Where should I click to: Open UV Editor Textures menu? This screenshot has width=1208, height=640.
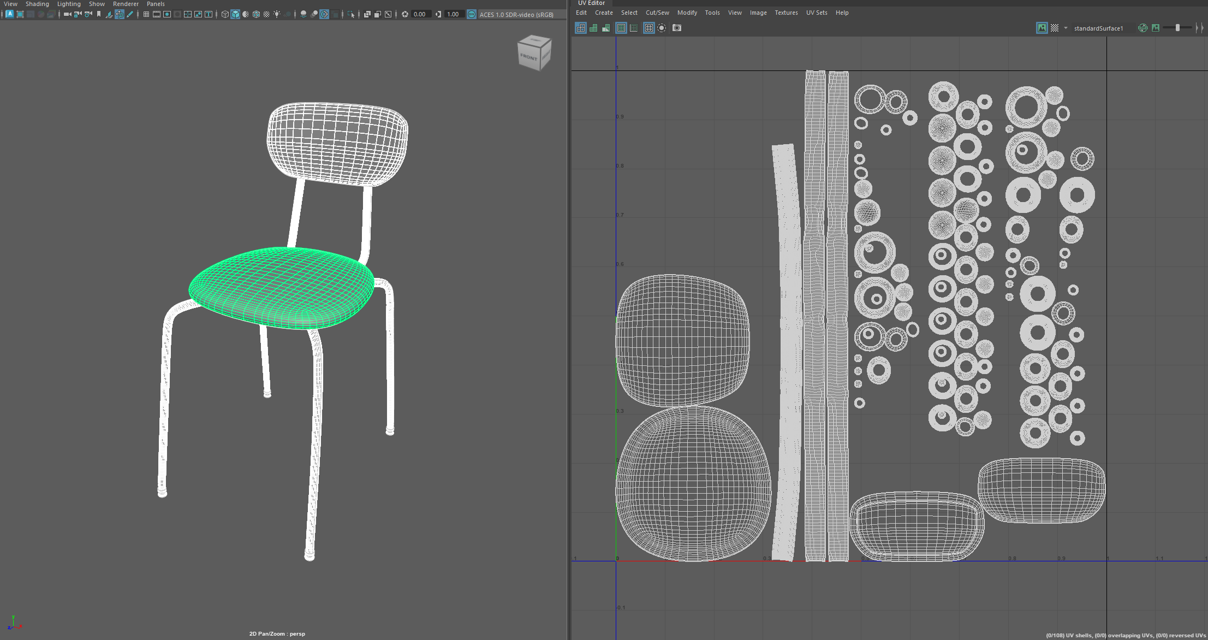click(x=786, y=13)
